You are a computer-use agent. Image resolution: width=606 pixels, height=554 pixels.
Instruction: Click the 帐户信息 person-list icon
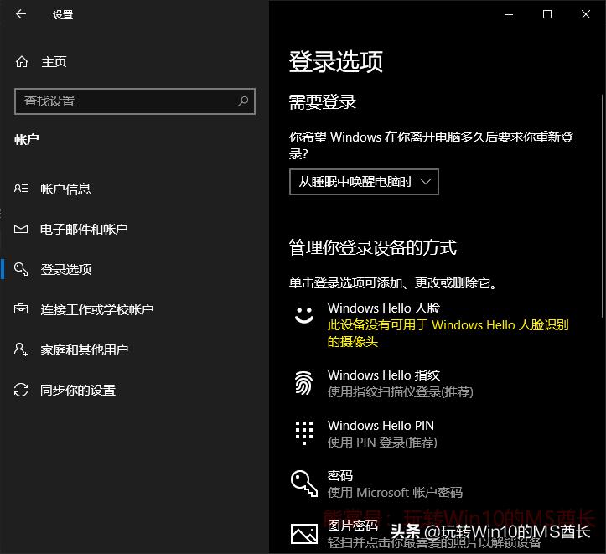coord(21,189)
